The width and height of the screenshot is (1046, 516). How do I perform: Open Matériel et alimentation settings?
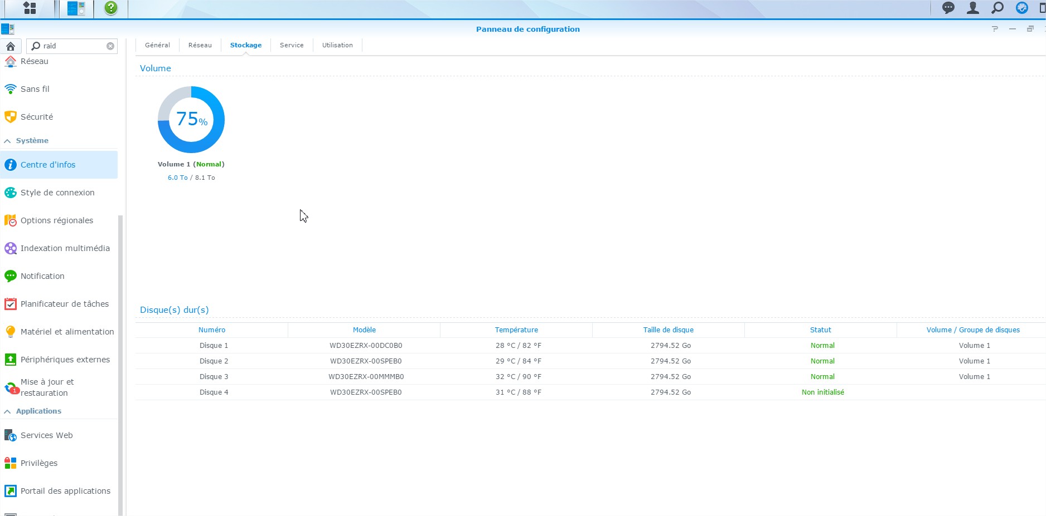coord(67,332)
